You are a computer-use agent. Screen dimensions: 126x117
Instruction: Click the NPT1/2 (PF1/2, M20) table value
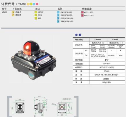pos(107,67)
